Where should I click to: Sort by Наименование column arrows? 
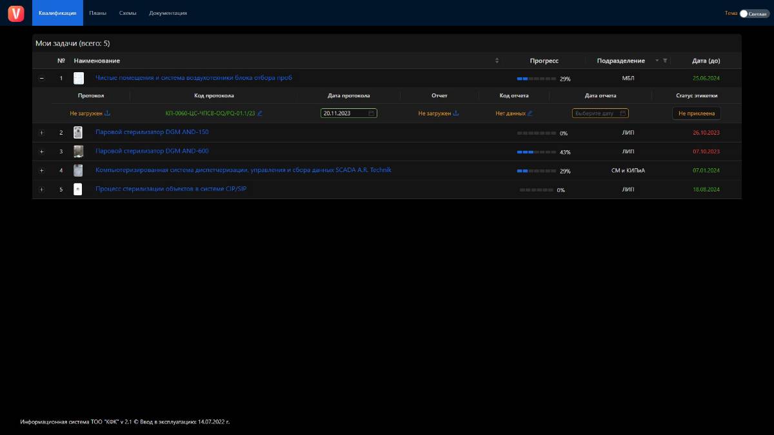497,61
